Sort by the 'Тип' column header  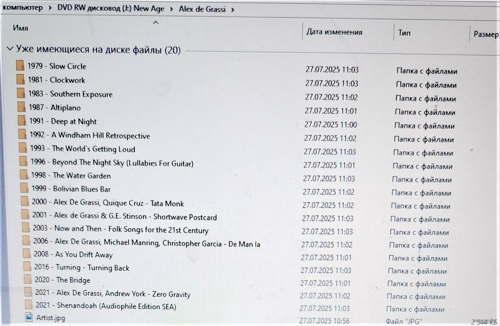pyautogui.click(x=404, y=32)
